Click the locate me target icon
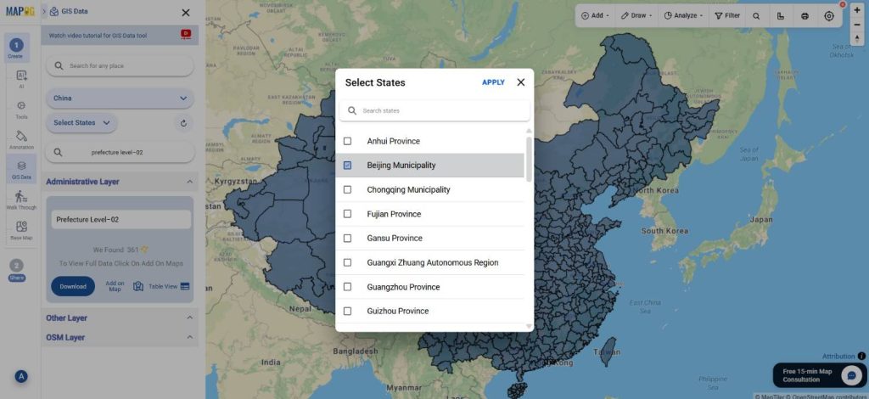This screenshot has width=869, height=399. 829,15
